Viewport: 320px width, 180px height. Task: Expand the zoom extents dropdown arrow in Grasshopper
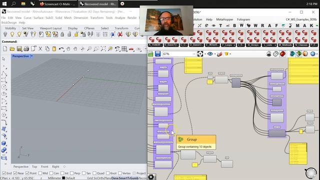(205, 54)
